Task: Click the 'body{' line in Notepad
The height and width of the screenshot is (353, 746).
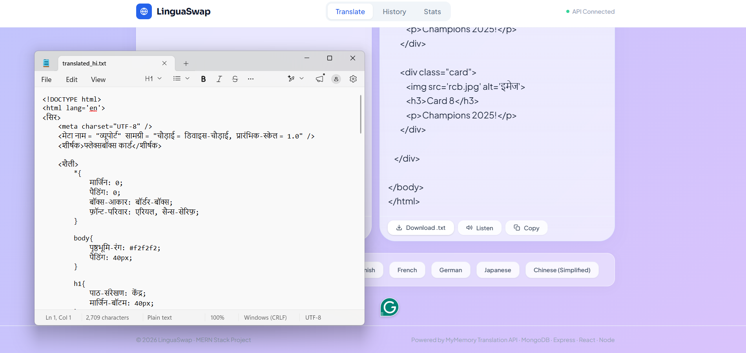Action: 83,238
